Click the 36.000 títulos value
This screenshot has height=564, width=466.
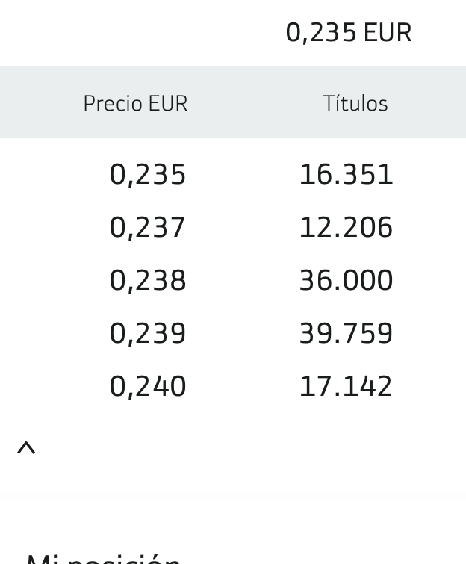(346, 280)
